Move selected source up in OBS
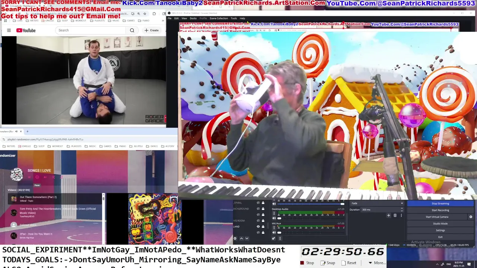This screenshot has height=268, width=477. coord(241,238)
